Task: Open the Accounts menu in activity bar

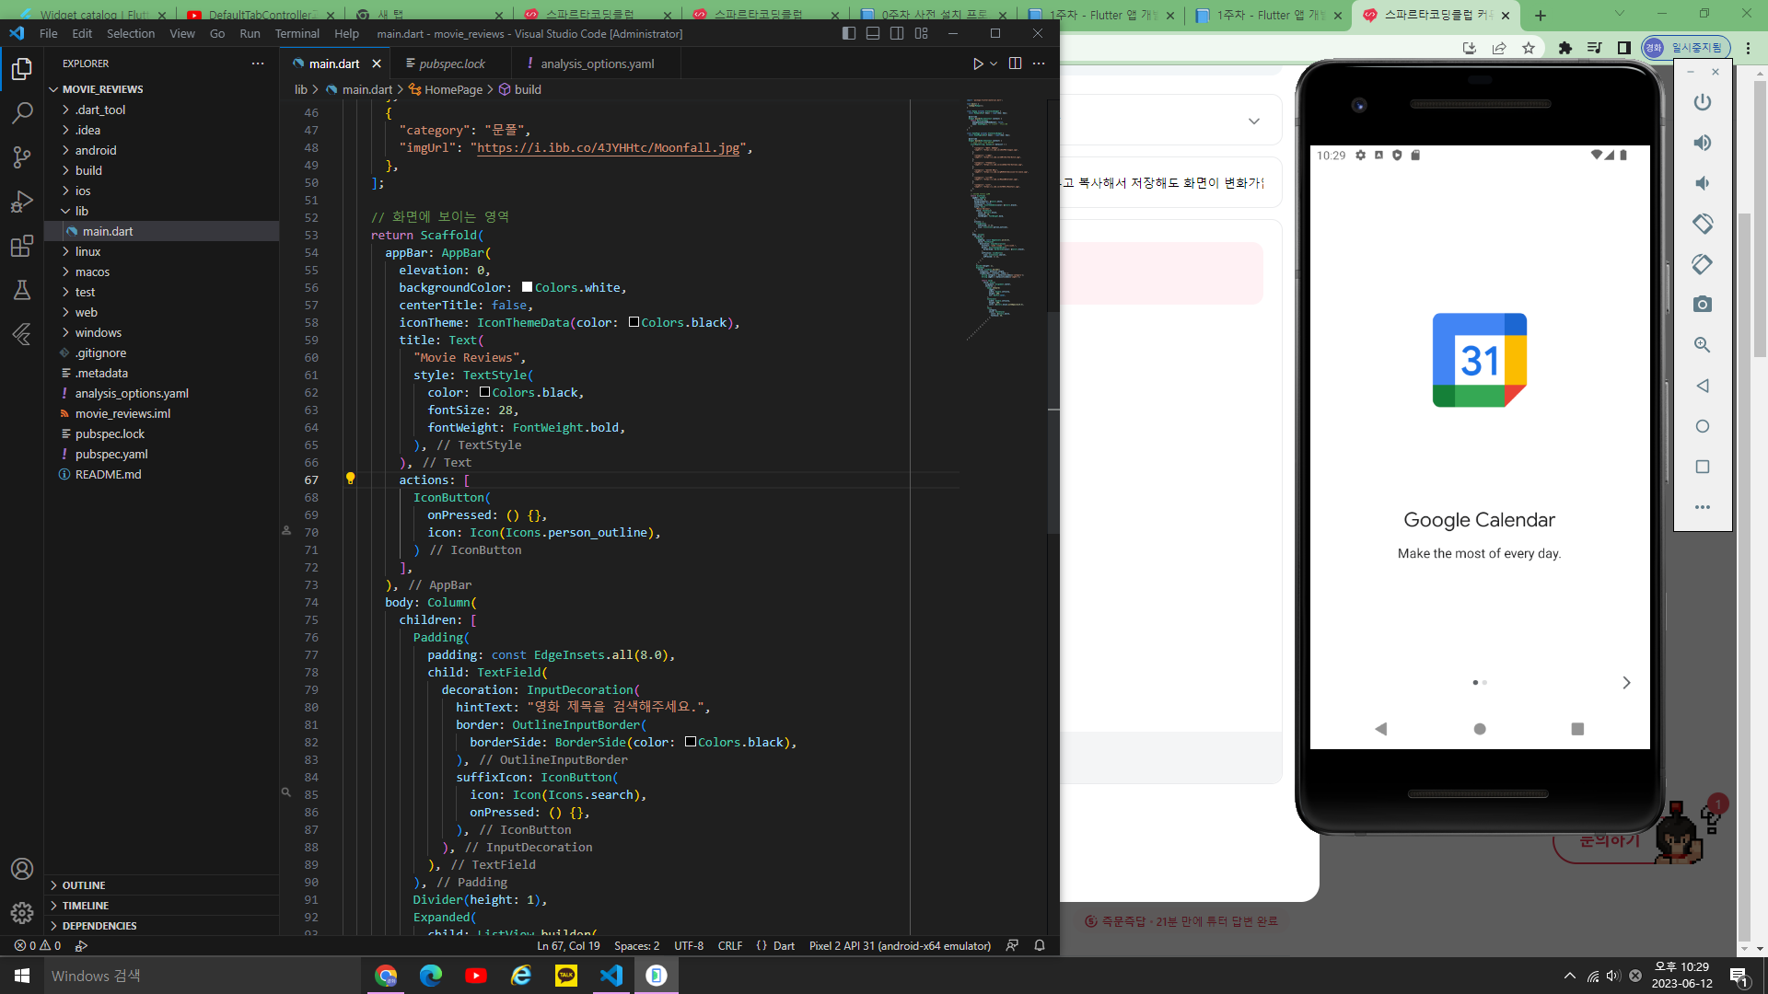Action: (22, 869)
